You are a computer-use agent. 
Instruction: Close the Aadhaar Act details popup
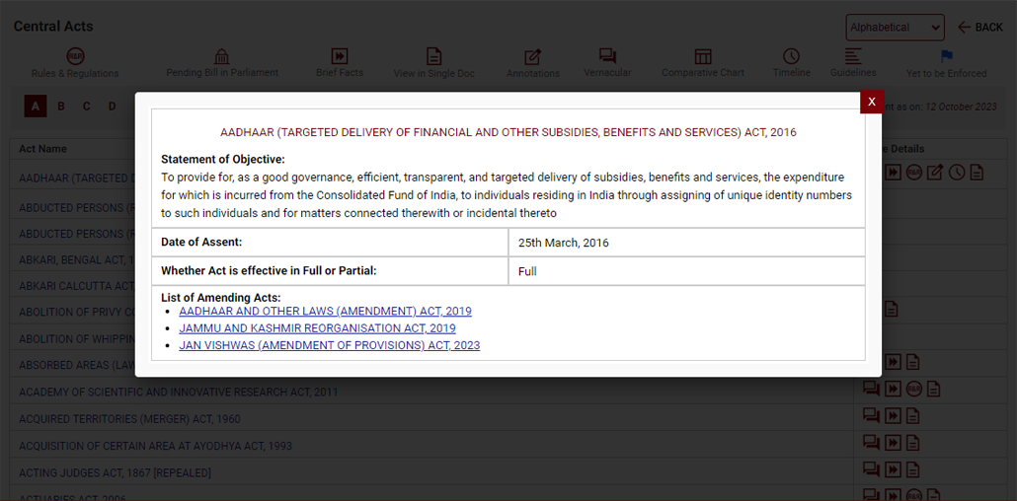[872, 103]
